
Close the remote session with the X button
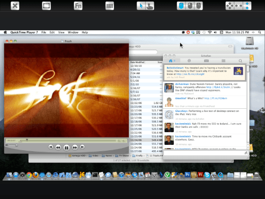pyautogui.click(x=15, y=6)
